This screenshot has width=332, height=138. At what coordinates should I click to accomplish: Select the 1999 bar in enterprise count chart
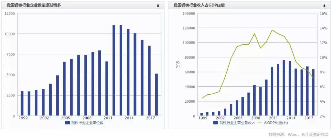tap(22, 103)
